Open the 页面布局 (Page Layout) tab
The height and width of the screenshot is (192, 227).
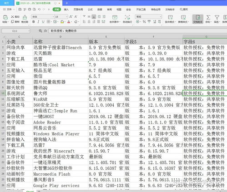[78, 10]
